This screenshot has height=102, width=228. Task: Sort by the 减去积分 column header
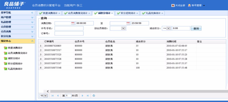click(150, 42)
